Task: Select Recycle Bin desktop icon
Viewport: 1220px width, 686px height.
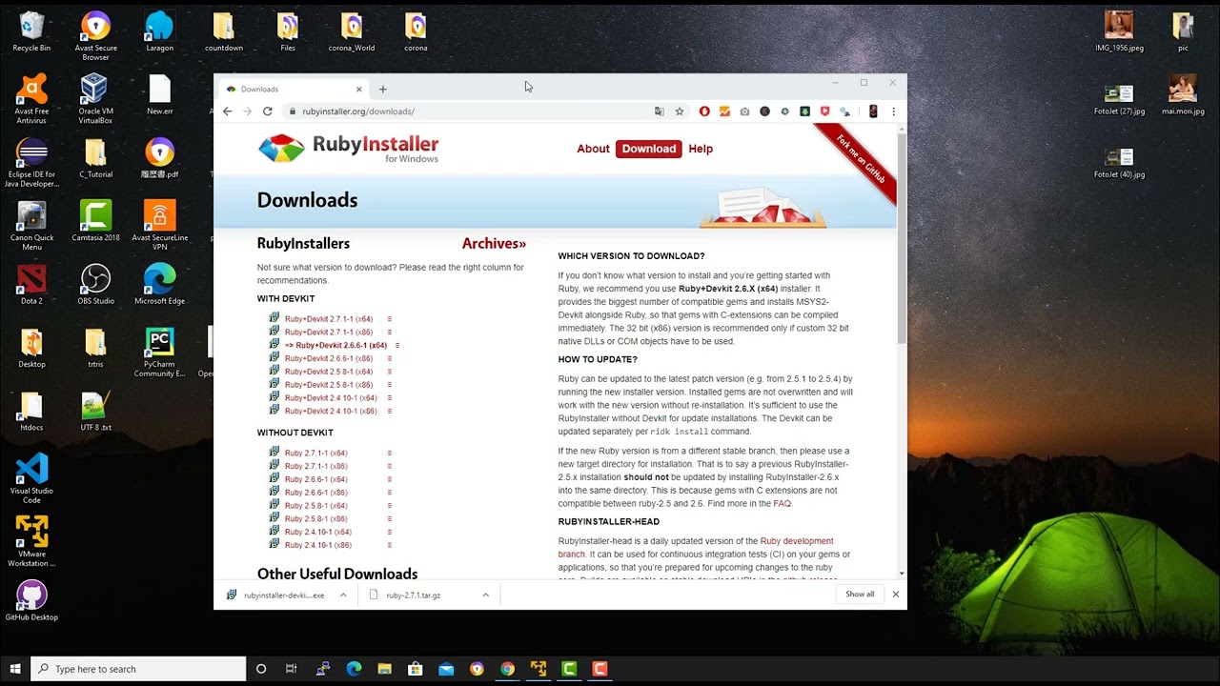Action: [x=31, y=31]
